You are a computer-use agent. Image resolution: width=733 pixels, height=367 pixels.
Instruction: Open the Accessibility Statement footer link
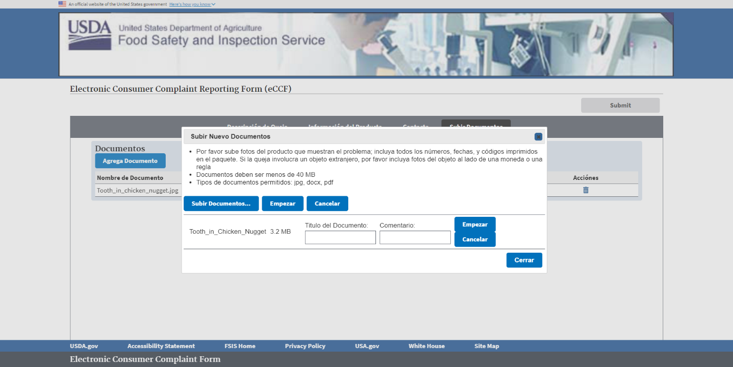161,346
